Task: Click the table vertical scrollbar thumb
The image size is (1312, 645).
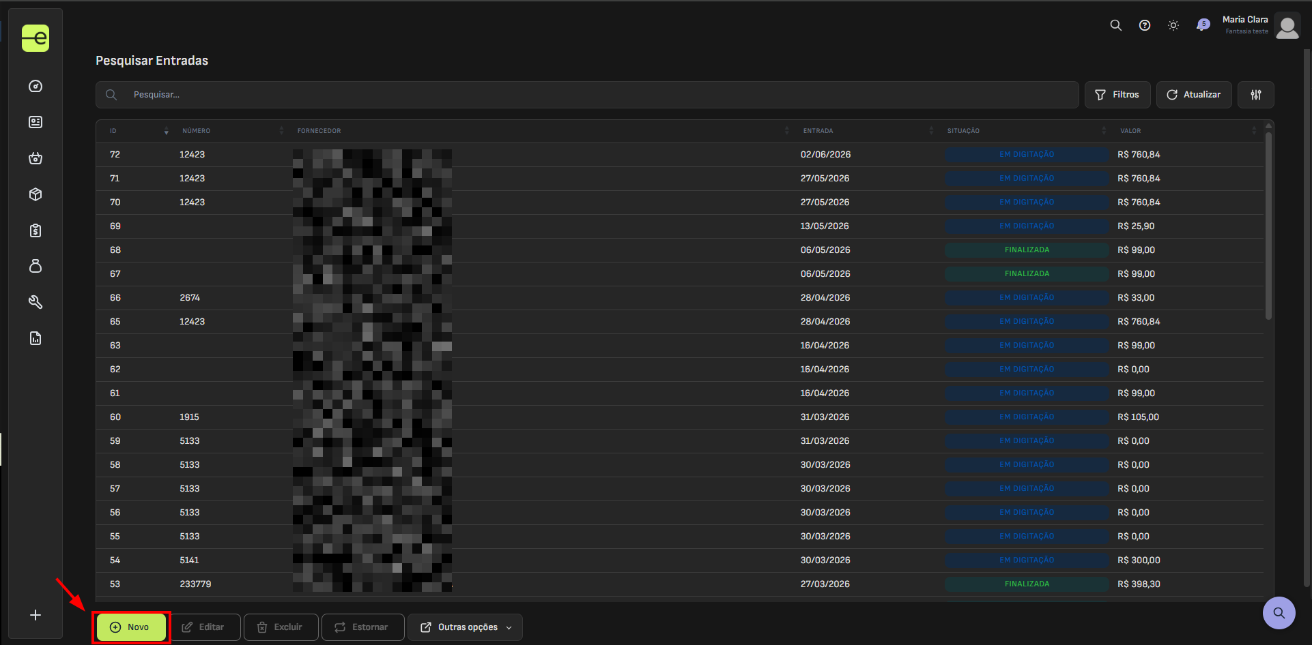Action: 1268,225
